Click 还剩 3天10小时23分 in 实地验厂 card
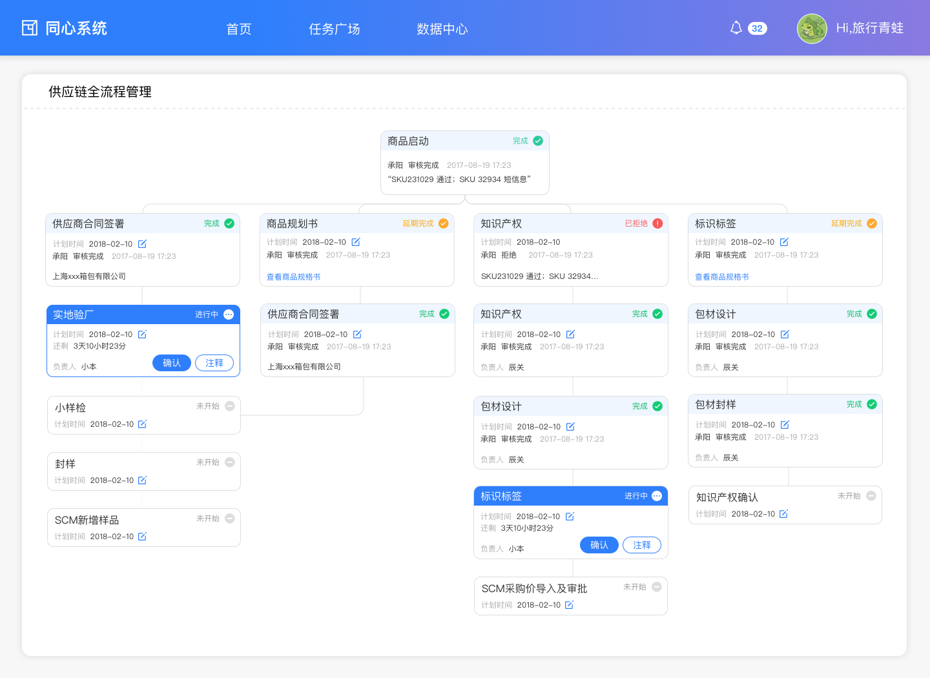 tap(90, 346)
